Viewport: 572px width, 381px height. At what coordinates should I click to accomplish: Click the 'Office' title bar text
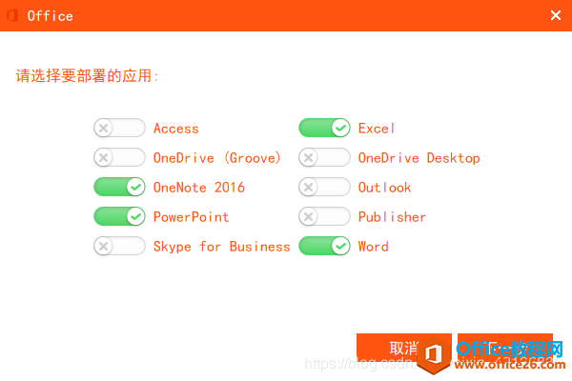click(50, 15)
